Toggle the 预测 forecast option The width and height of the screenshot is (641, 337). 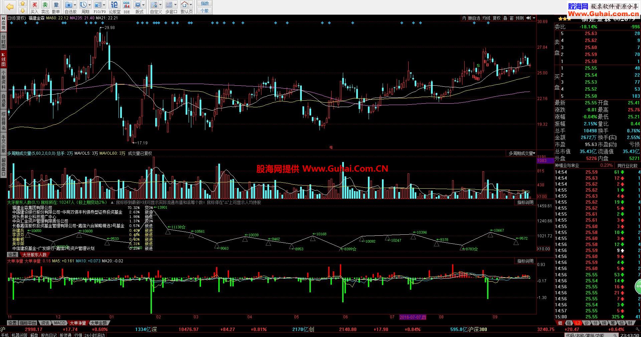point(520,18)
